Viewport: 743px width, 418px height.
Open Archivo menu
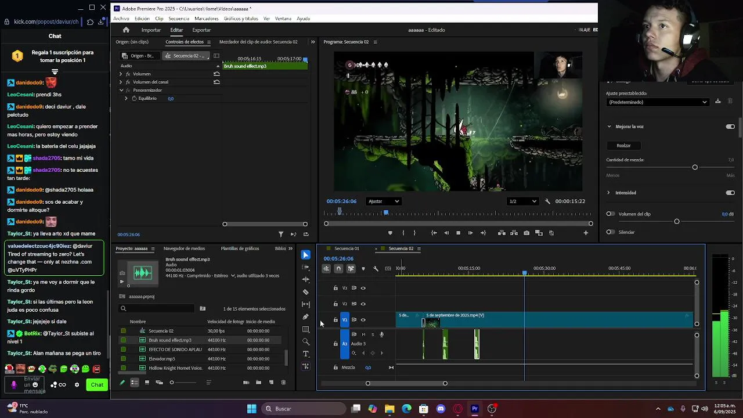click(121, 19)
